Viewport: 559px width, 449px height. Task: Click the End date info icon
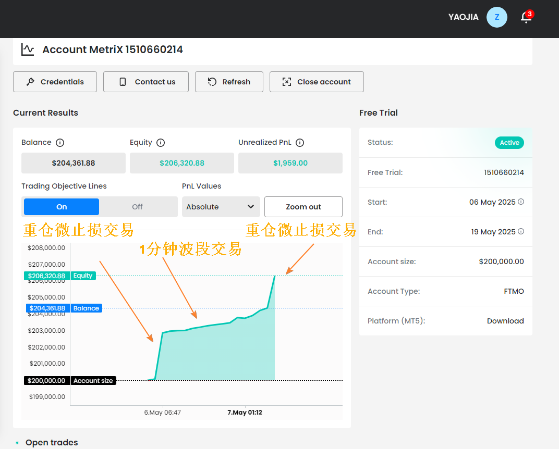click(521, 231)
